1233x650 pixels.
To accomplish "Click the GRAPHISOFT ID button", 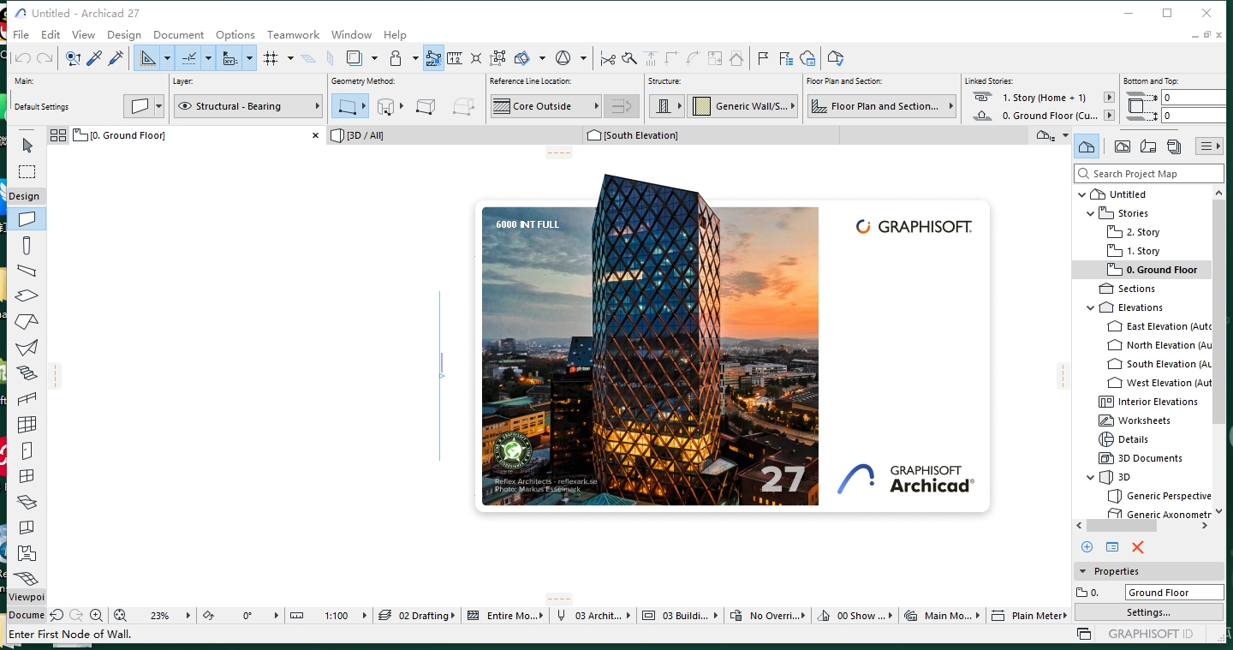I will [1150, 634].
